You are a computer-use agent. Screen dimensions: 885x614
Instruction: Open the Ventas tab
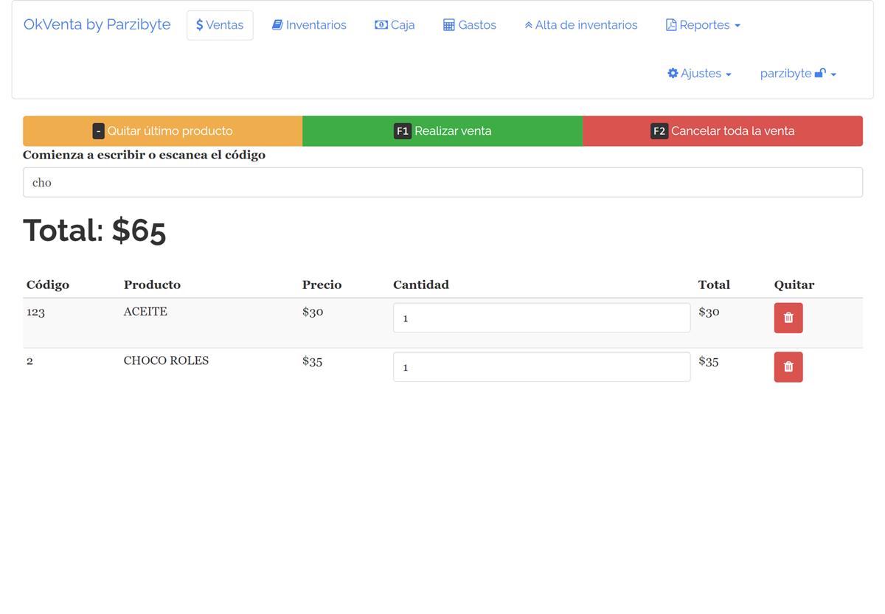[220, 25]
